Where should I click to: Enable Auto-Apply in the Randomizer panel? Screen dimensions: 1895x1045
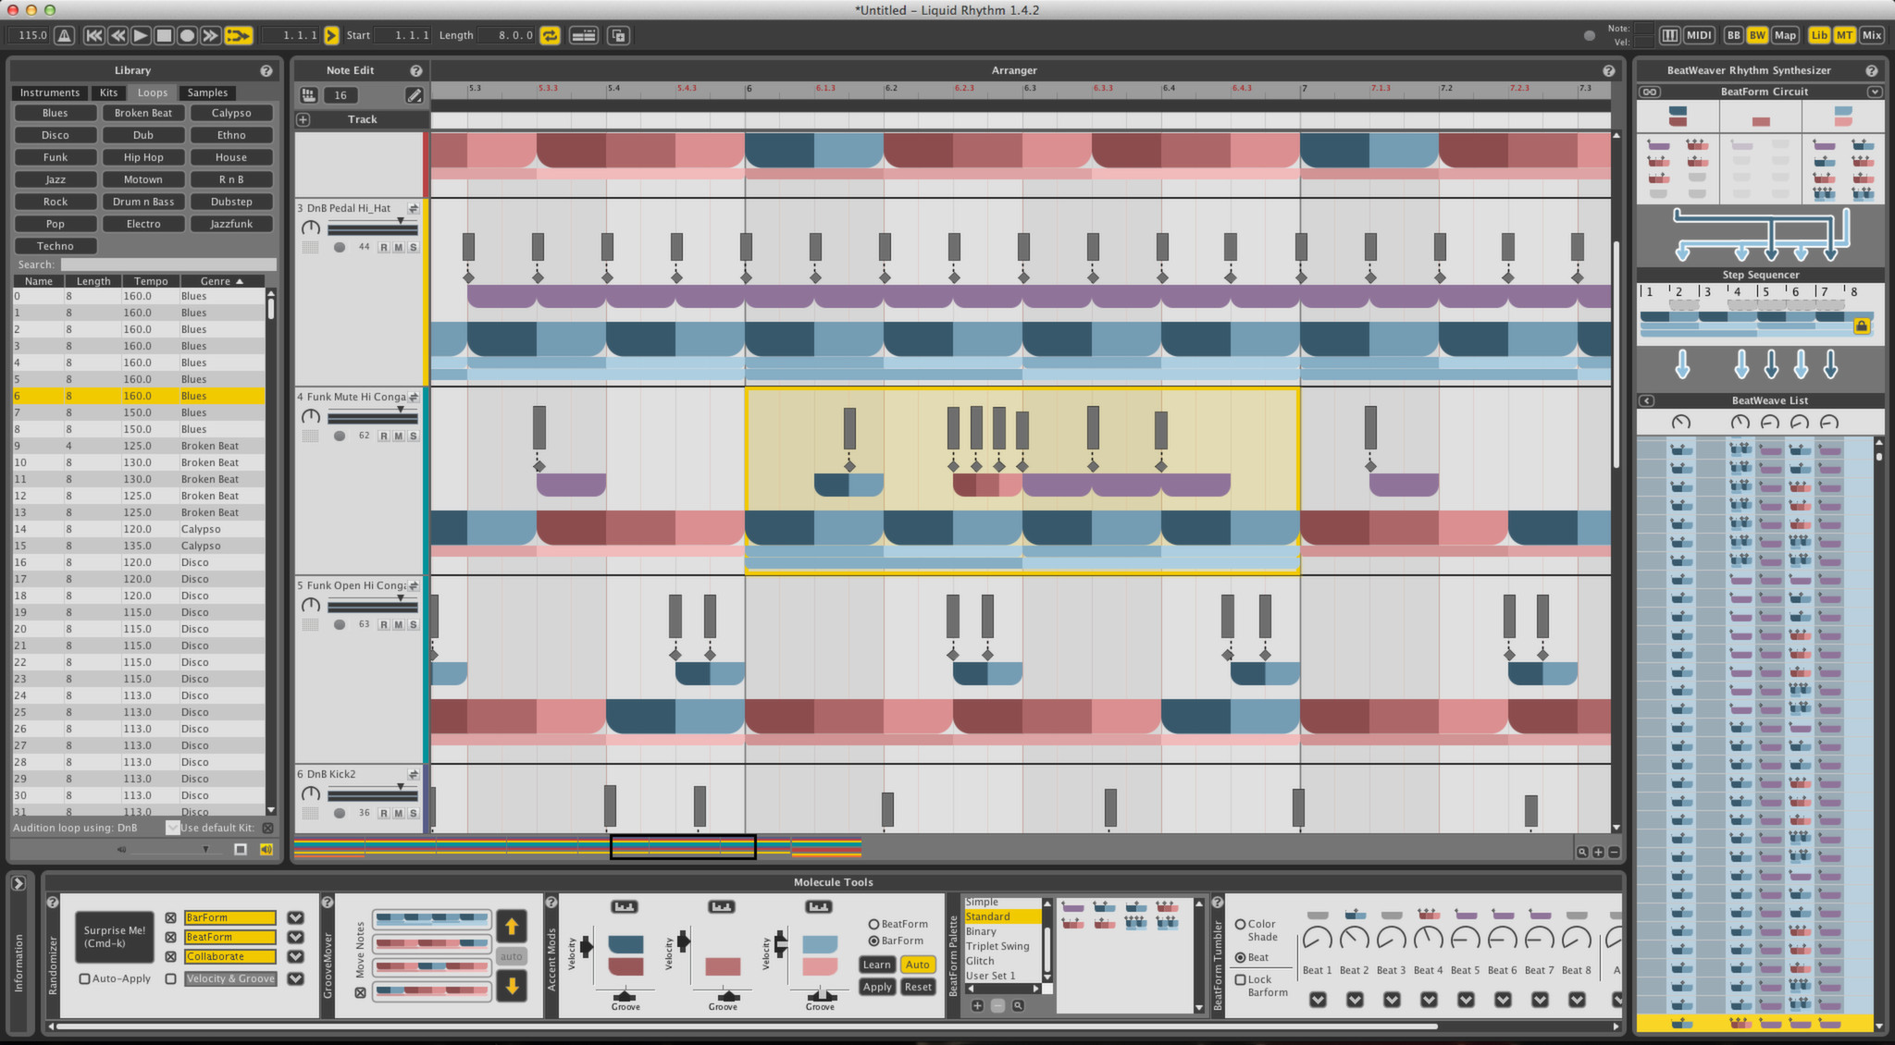[84, 978]
